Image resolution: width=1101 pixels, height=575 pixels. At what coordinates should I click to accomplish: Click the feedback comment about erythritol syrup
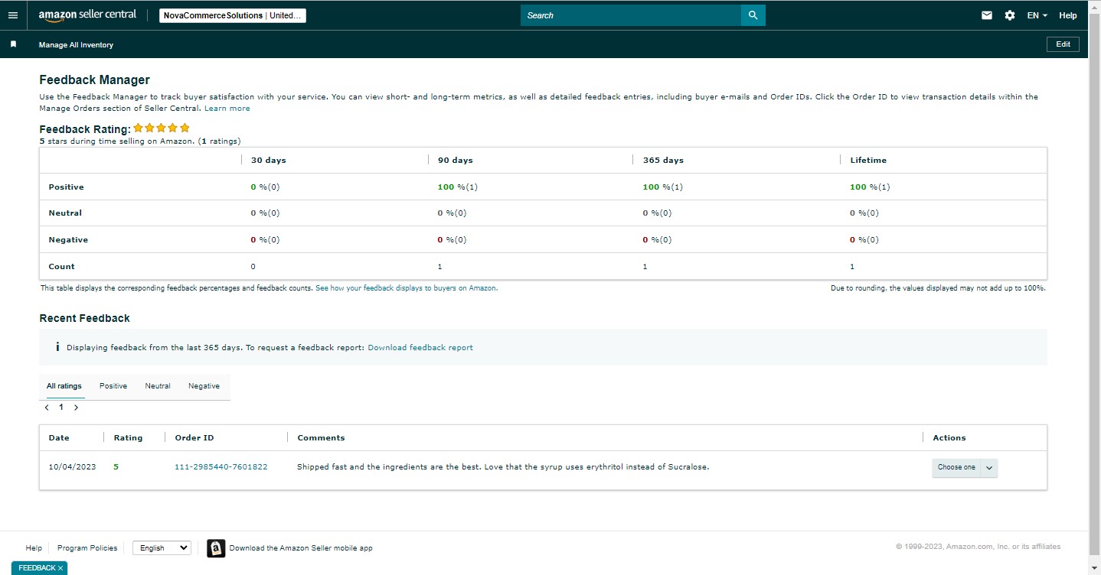click(503, 466)
